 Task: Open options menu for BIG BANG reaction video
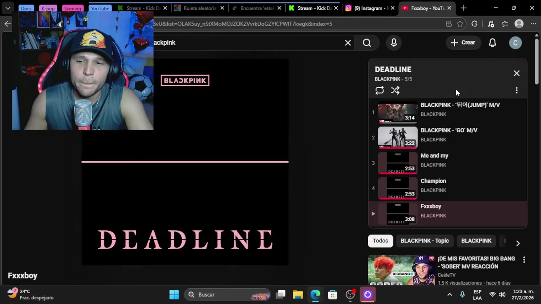coord(524,260)
